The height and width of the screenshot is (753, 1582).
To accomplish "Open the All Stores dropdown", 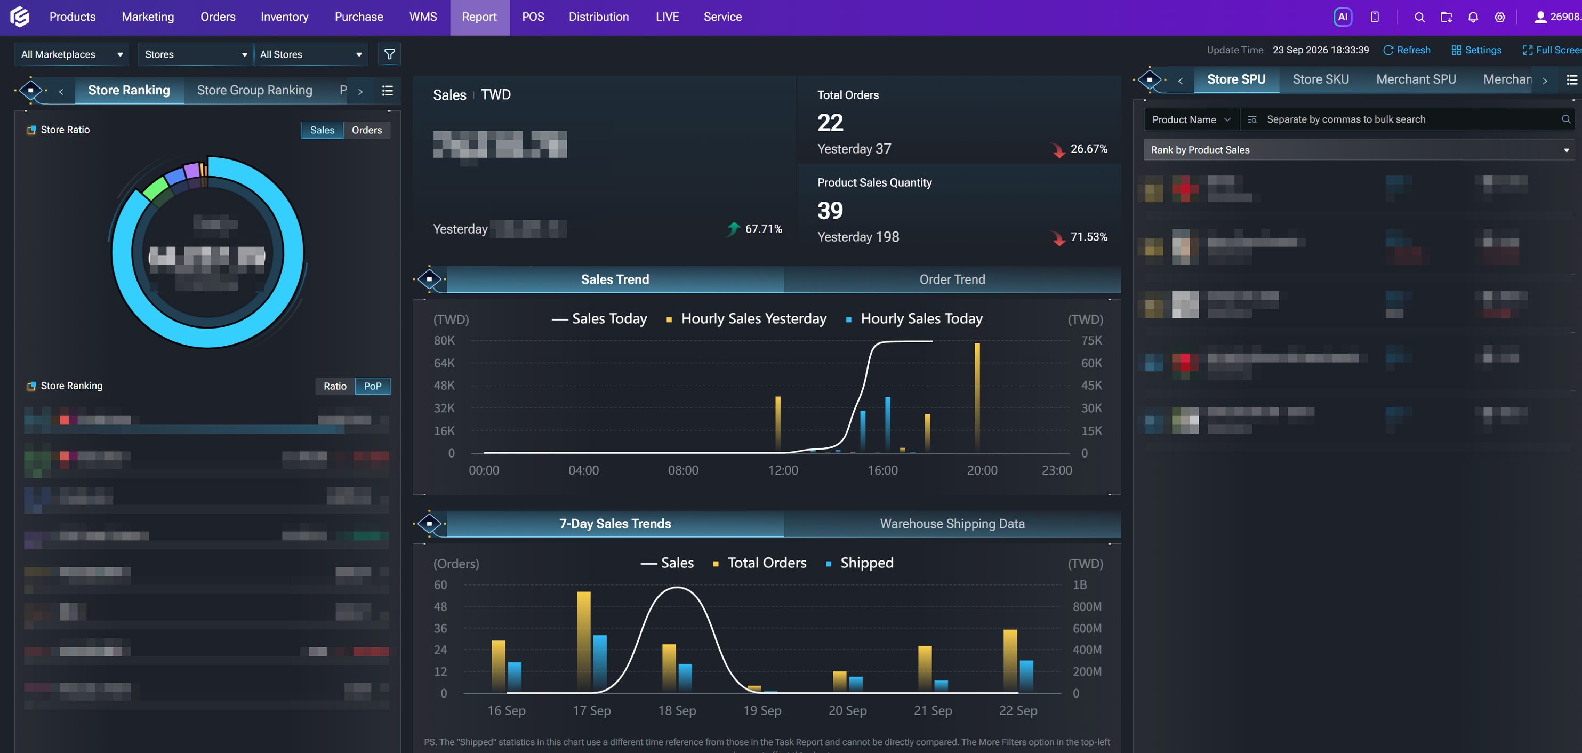I will tap(311, 54).
